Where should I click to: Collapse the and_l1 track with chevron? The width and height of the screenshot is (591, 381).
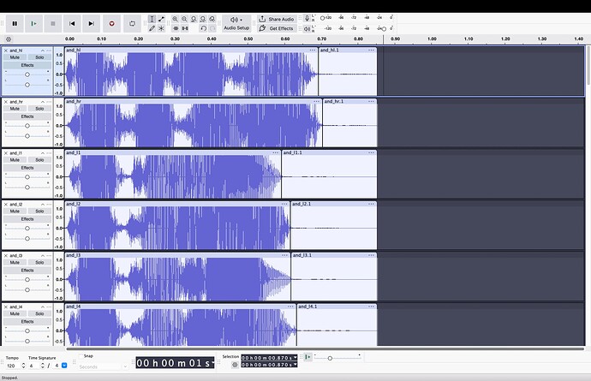[43, 153]
